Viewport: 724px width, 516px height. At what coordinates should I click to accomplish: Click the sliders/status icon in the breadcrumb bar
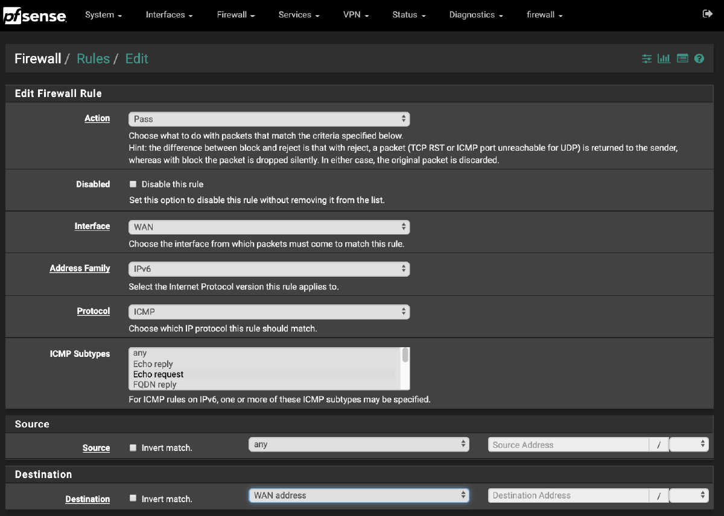pyautogui.click(x=646, y=58)
